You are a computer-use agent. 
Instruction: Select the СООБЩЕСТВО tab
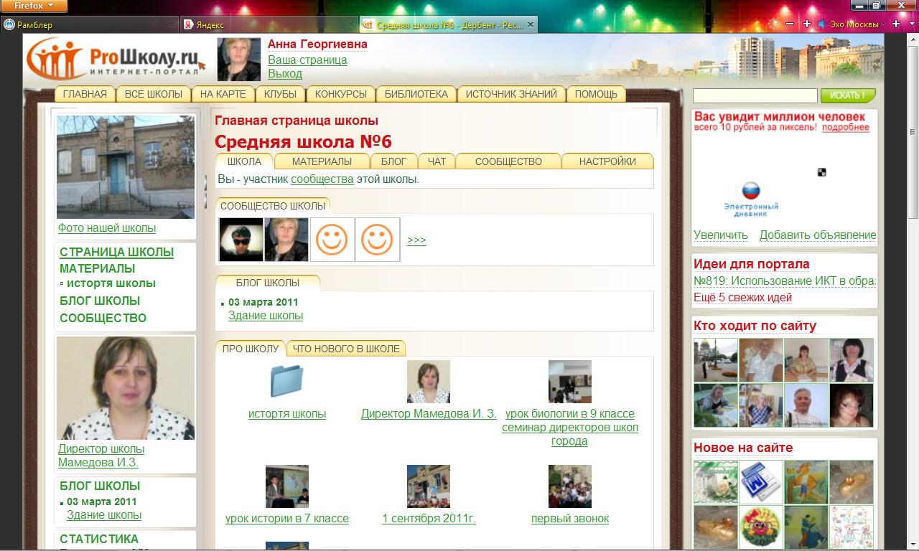(508, 161)
